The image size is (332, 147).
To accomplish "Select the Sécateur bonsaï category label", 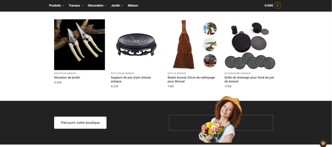I will pyautogui.click(x=65, y=73).
